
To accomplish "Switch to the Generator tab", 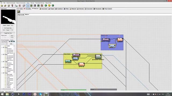I will coord(44,9).
